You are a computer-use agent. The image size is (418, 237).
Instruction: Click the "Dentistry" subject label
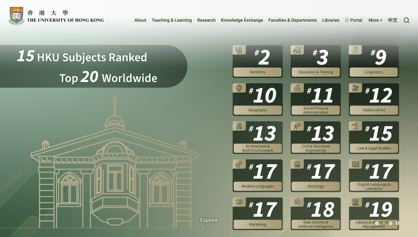click(x=257, y=72)
